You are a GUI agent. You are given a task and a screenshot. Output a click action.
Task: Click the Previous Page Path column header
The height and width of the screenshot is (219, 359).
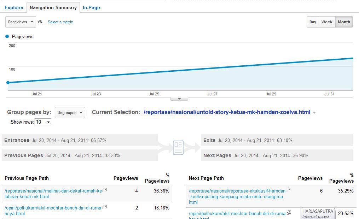tap(27, 178)
